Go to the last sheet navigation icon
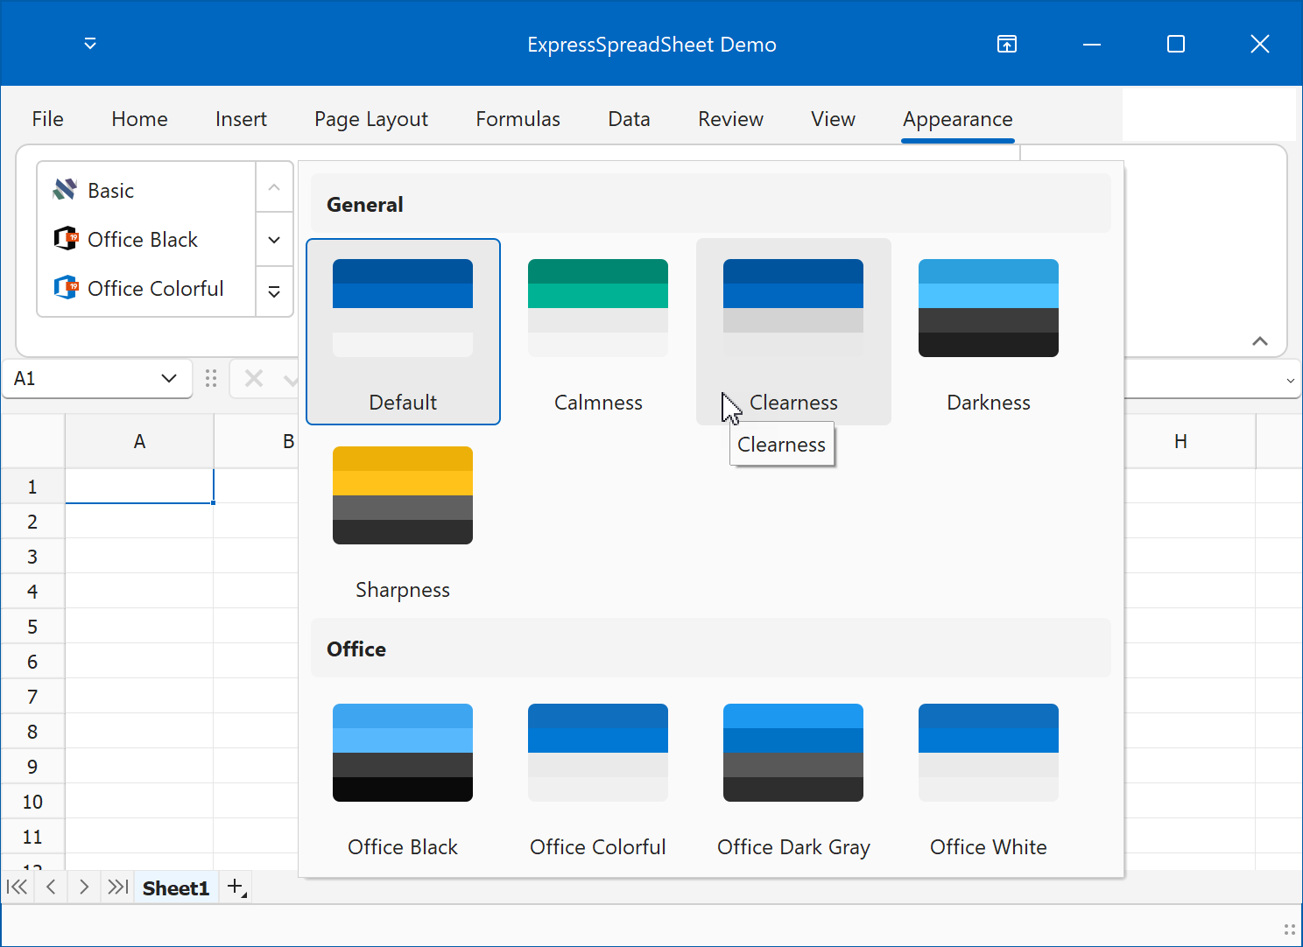1303x947 pixels. coord(117,887)
